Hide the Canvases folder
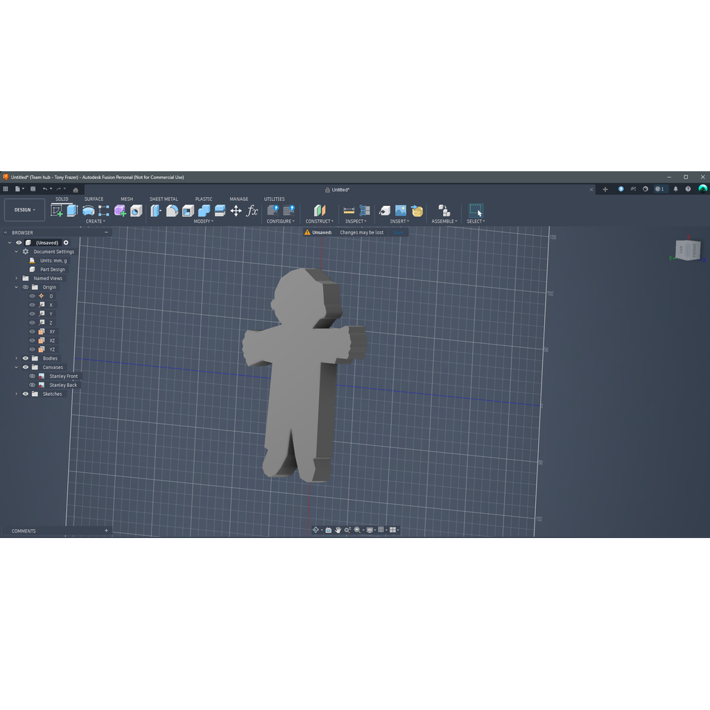Image resolution: width=710 pixels, height=710 pixels. coord(26,367)
